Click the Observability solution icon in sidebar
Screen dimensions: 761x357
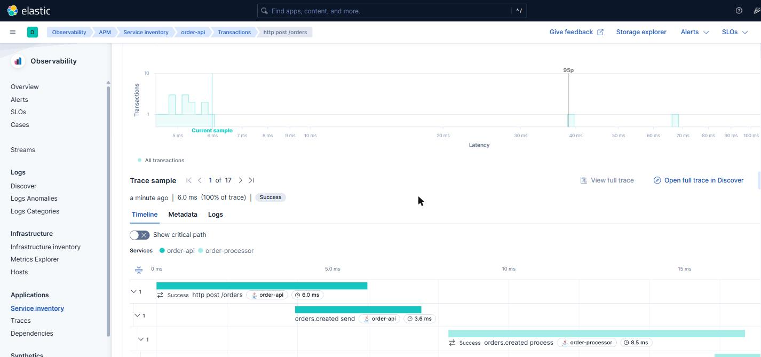[x=18, y=61]
